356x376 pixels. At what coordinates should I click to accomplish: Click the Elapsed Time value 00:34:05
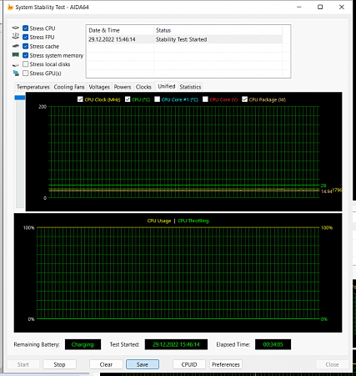(x=273, y=344)
